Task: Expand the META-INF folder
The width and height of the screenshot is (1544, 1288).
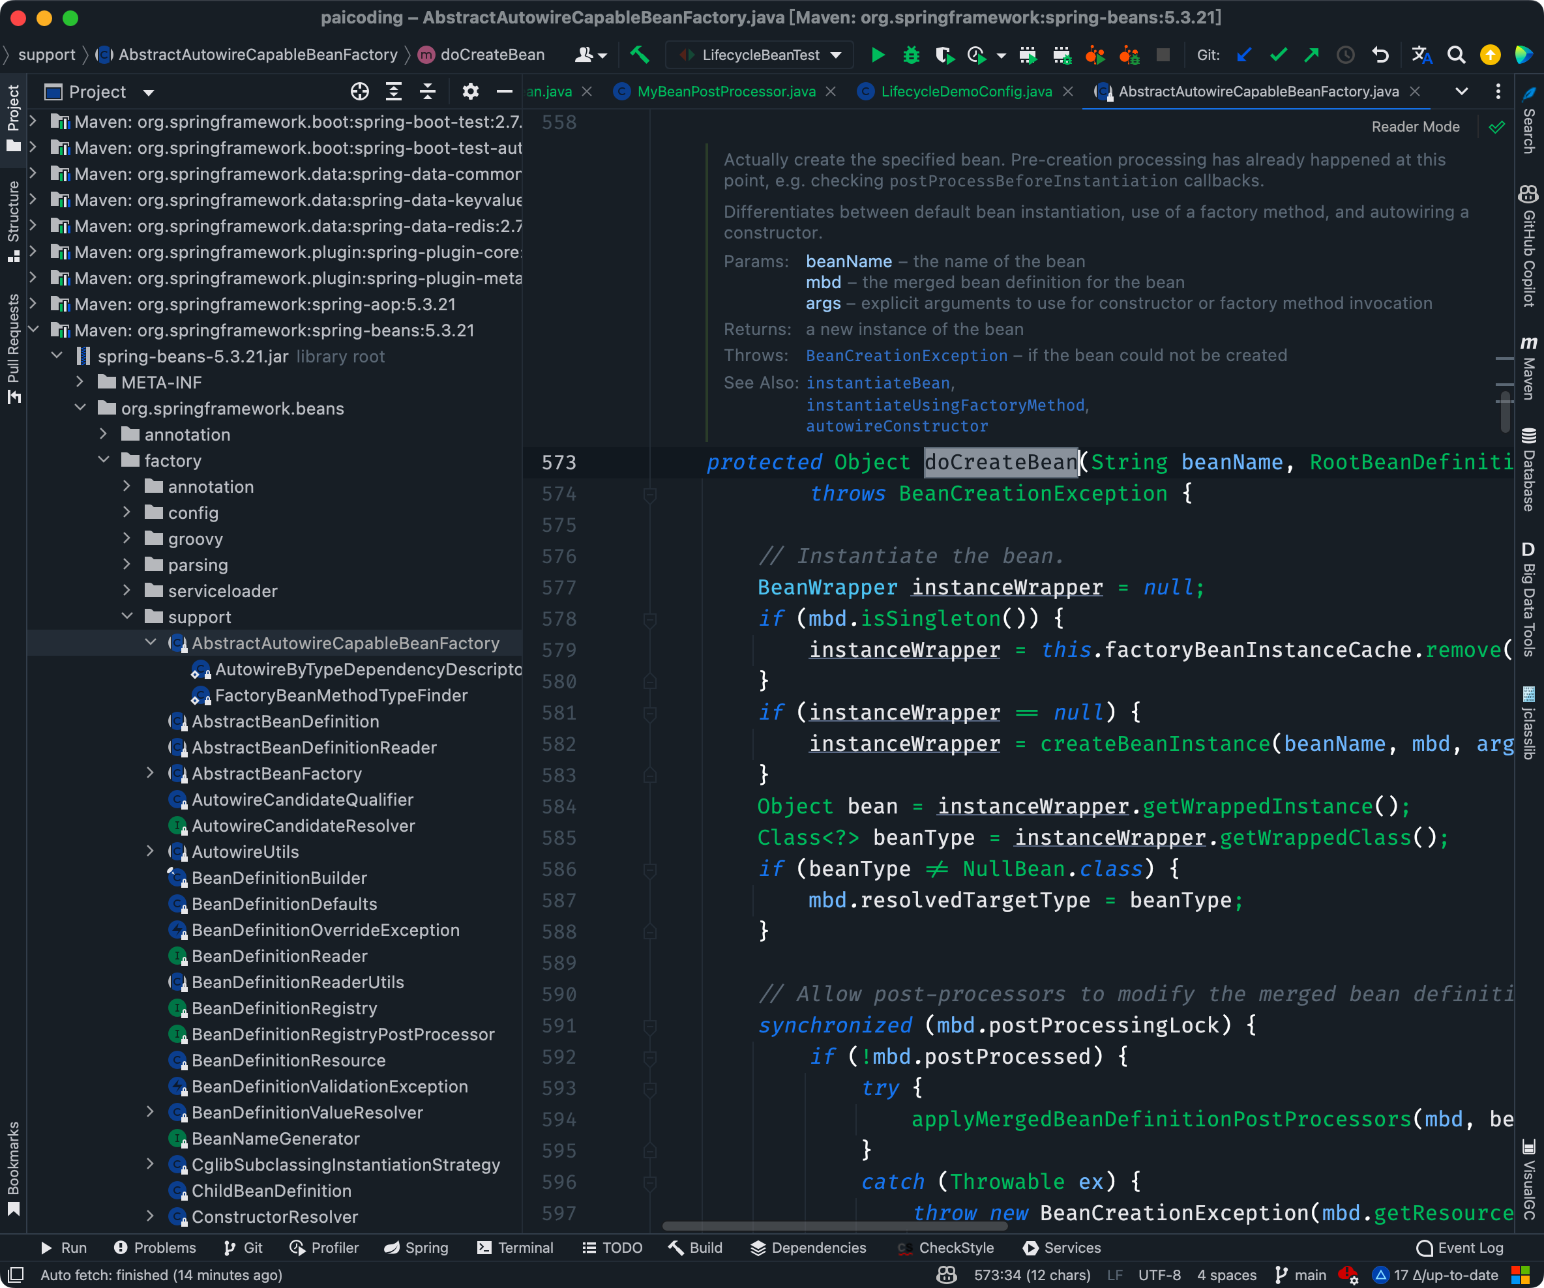Action: [x=80, y=381]
